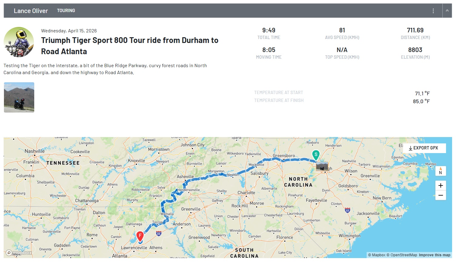
Task: Switch to the TOURING tab
Action: click(66, 10)
